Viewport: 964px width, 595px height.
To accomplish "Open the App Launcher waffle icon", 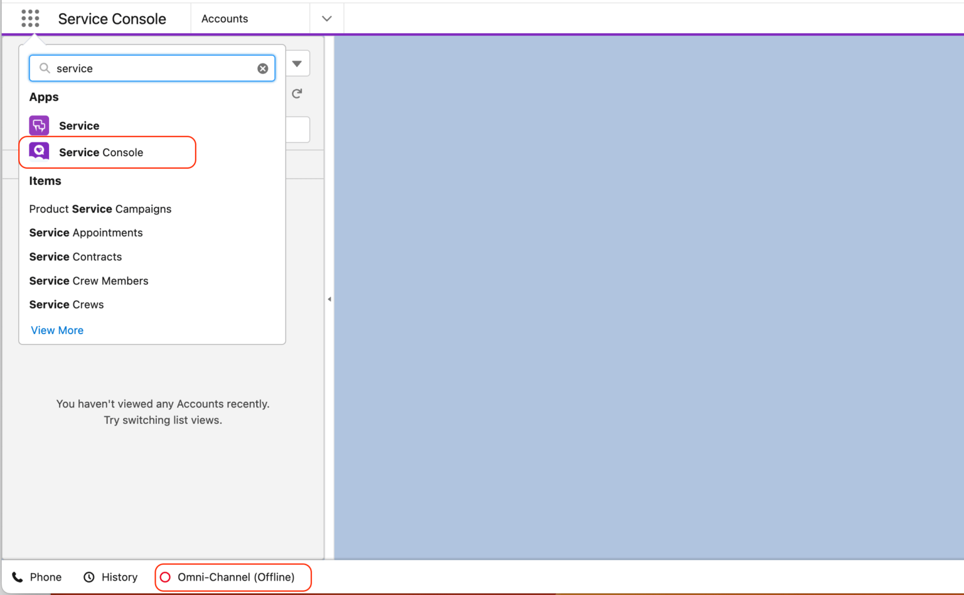I will pos(29,18).
